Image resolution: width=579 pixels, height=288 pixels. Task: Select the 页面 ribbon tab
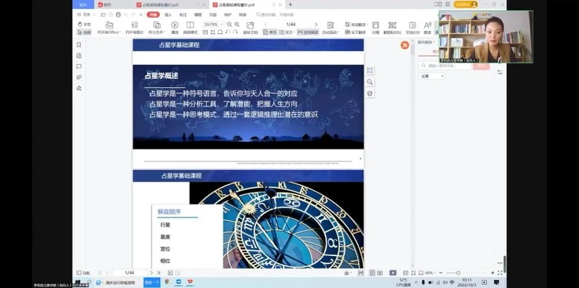(213, 15)
